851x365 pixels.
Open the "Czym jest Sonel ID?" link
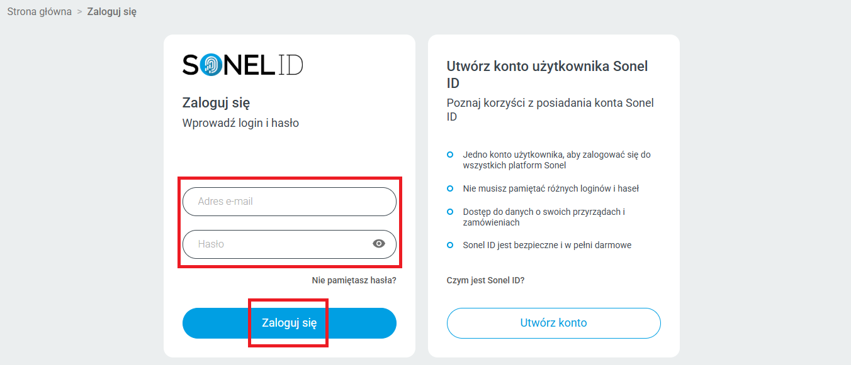pyautogui.click(x=485, y=280)
